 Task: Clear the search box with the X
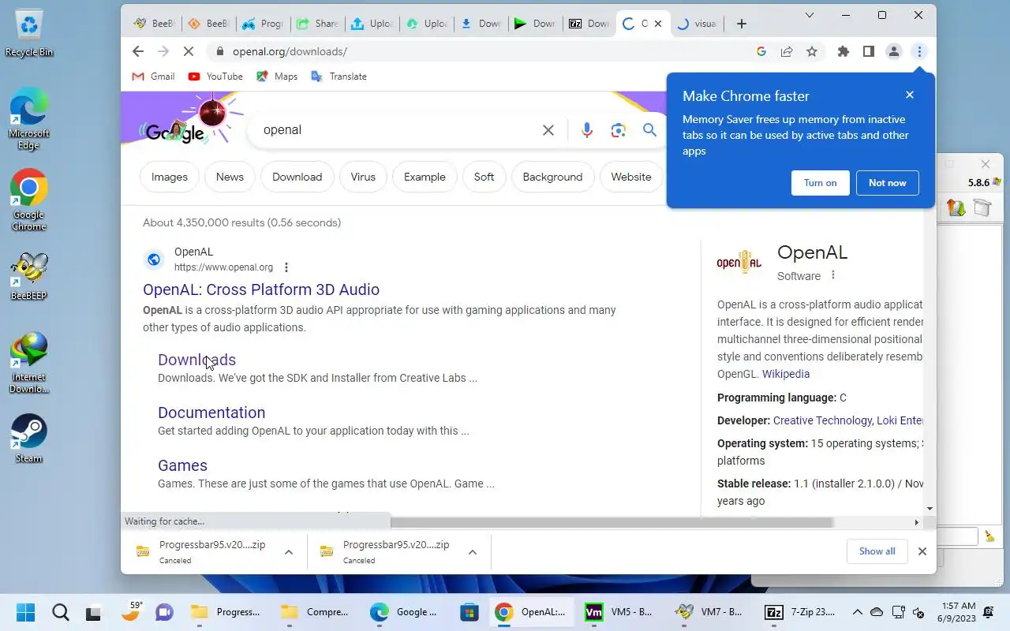point(548,130)
